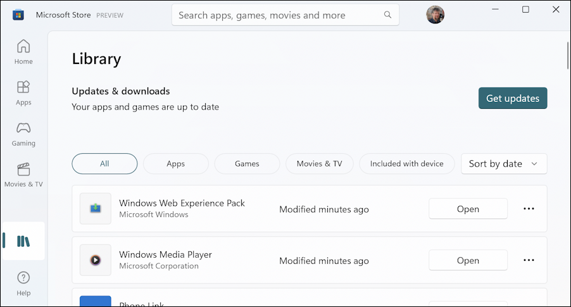Open the Apps section in sidebar
The width and height of the screenshot is (571, 307).
(23, 93)
